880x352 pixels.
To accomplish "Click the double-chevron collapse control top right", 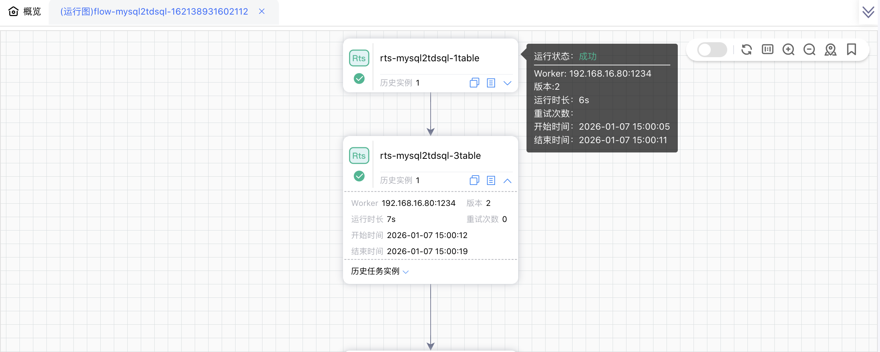I will point(868,12).
